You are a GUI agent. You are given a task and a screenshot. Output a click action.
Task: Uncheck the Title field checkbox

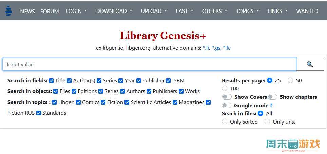point(51,81)
